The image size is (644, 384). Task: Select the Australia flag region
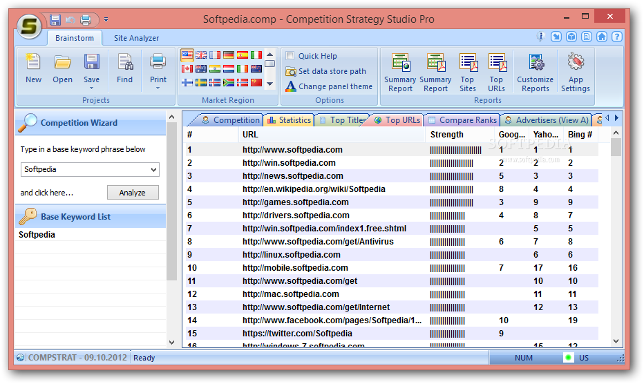201,69
